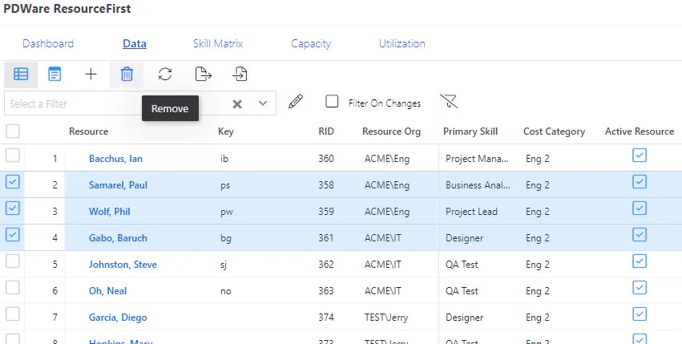Open the Garcia, Diego resource link

[118, 318]
